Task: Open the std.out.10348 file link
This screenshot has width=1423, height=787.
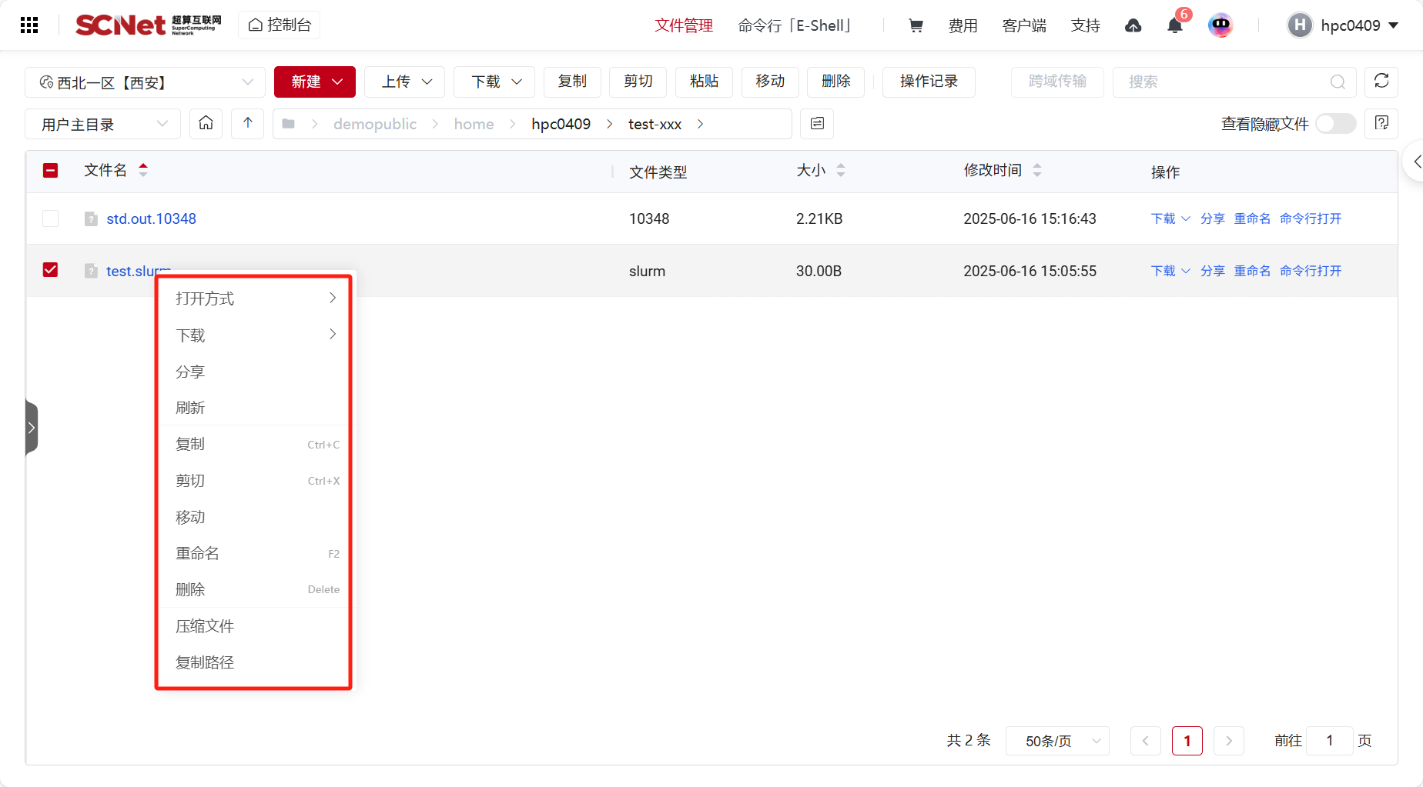Action: [x=151, y=219]
